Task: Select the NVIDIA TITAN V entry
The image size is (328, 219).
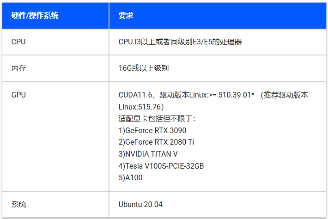Action: point(148,153)
